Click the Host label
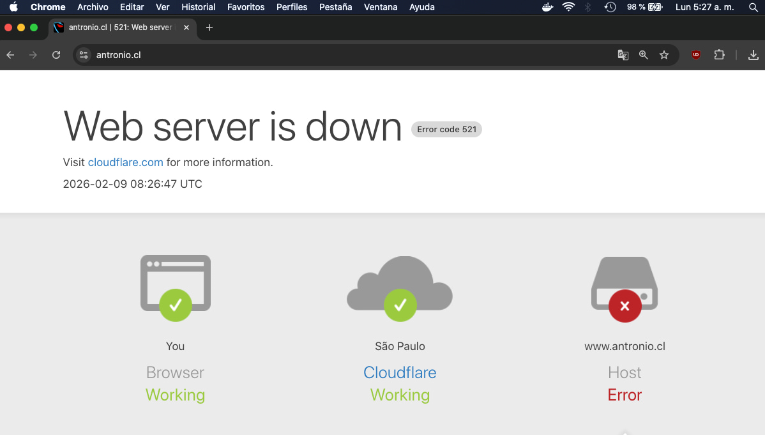Screen dimensions: 765x435 (625, 372)
